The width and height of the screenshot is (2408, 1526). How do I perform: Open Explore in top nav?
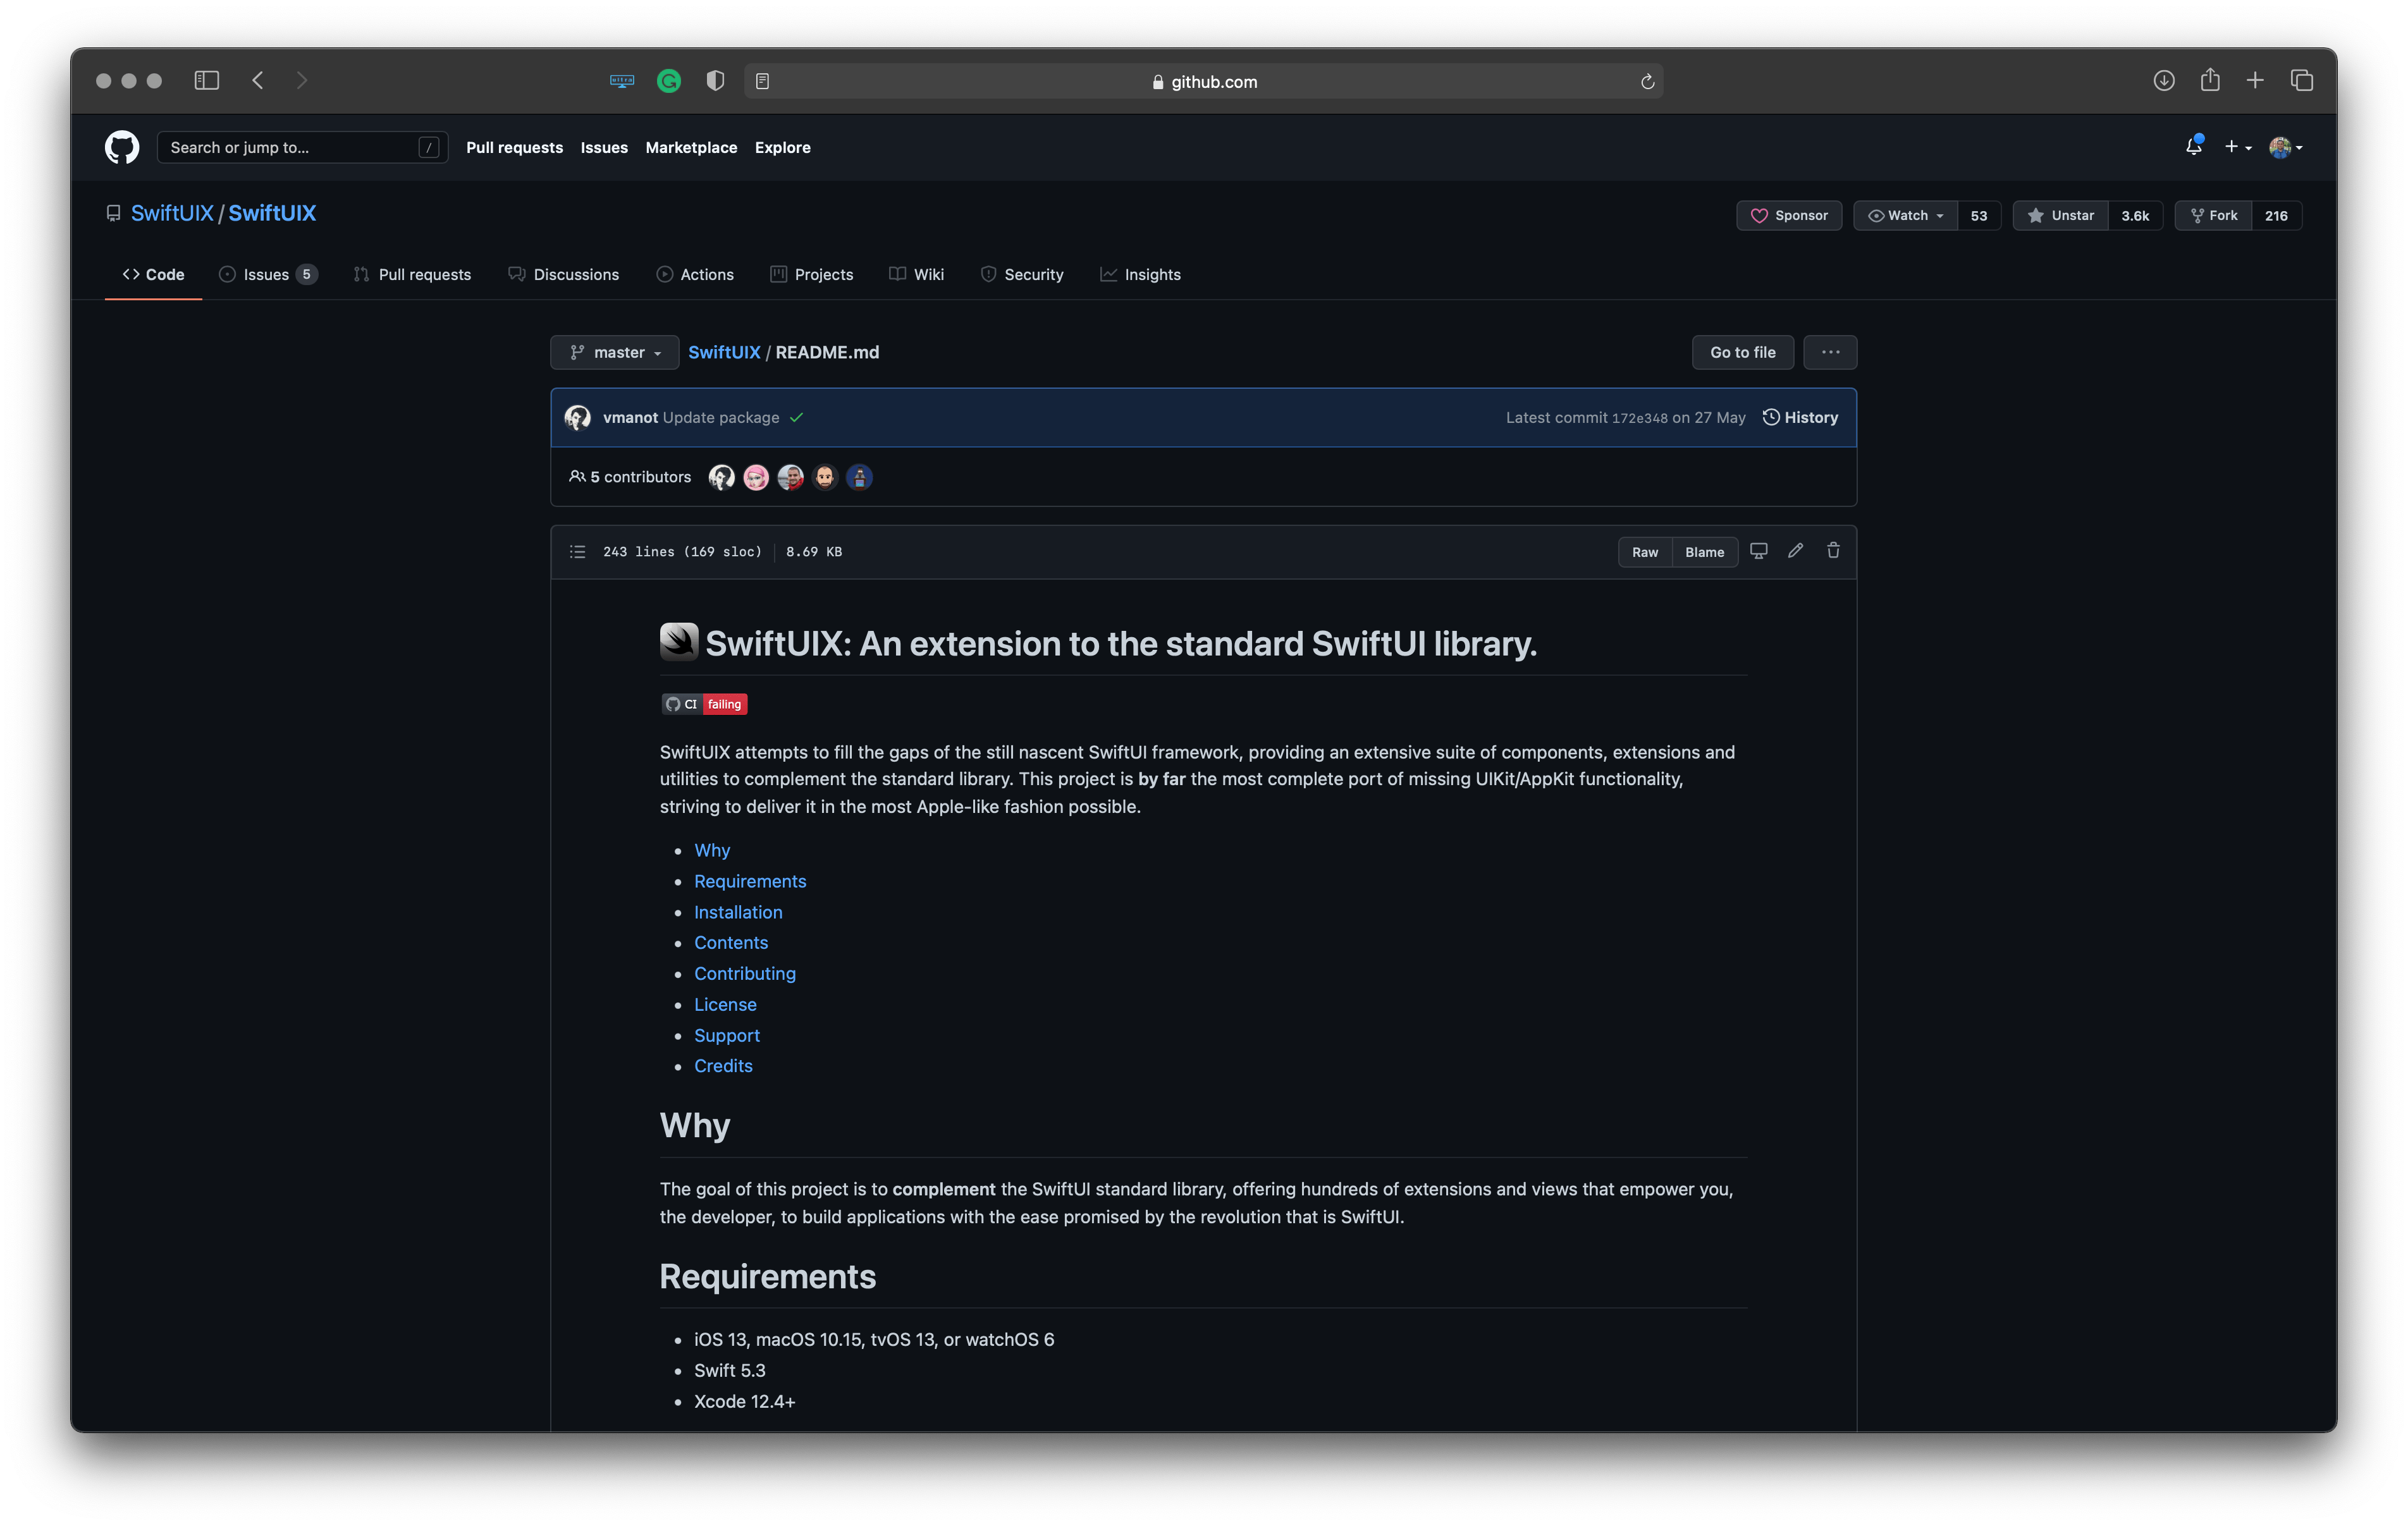click(782, 147)
